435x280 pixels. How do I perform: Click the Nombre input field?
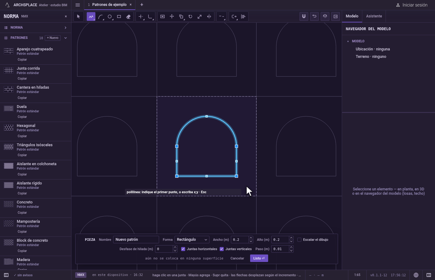coord(136,240)
